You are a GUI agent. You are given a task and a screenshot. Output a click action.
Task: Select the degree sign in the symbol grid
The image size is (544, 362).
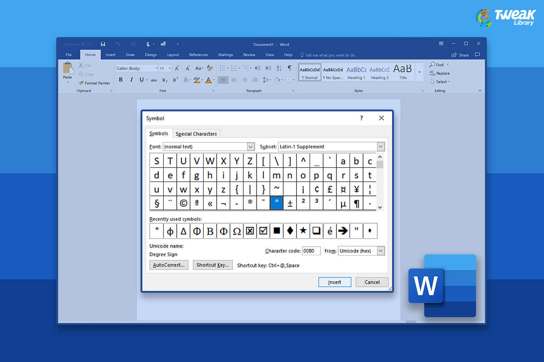pos(277,203)
